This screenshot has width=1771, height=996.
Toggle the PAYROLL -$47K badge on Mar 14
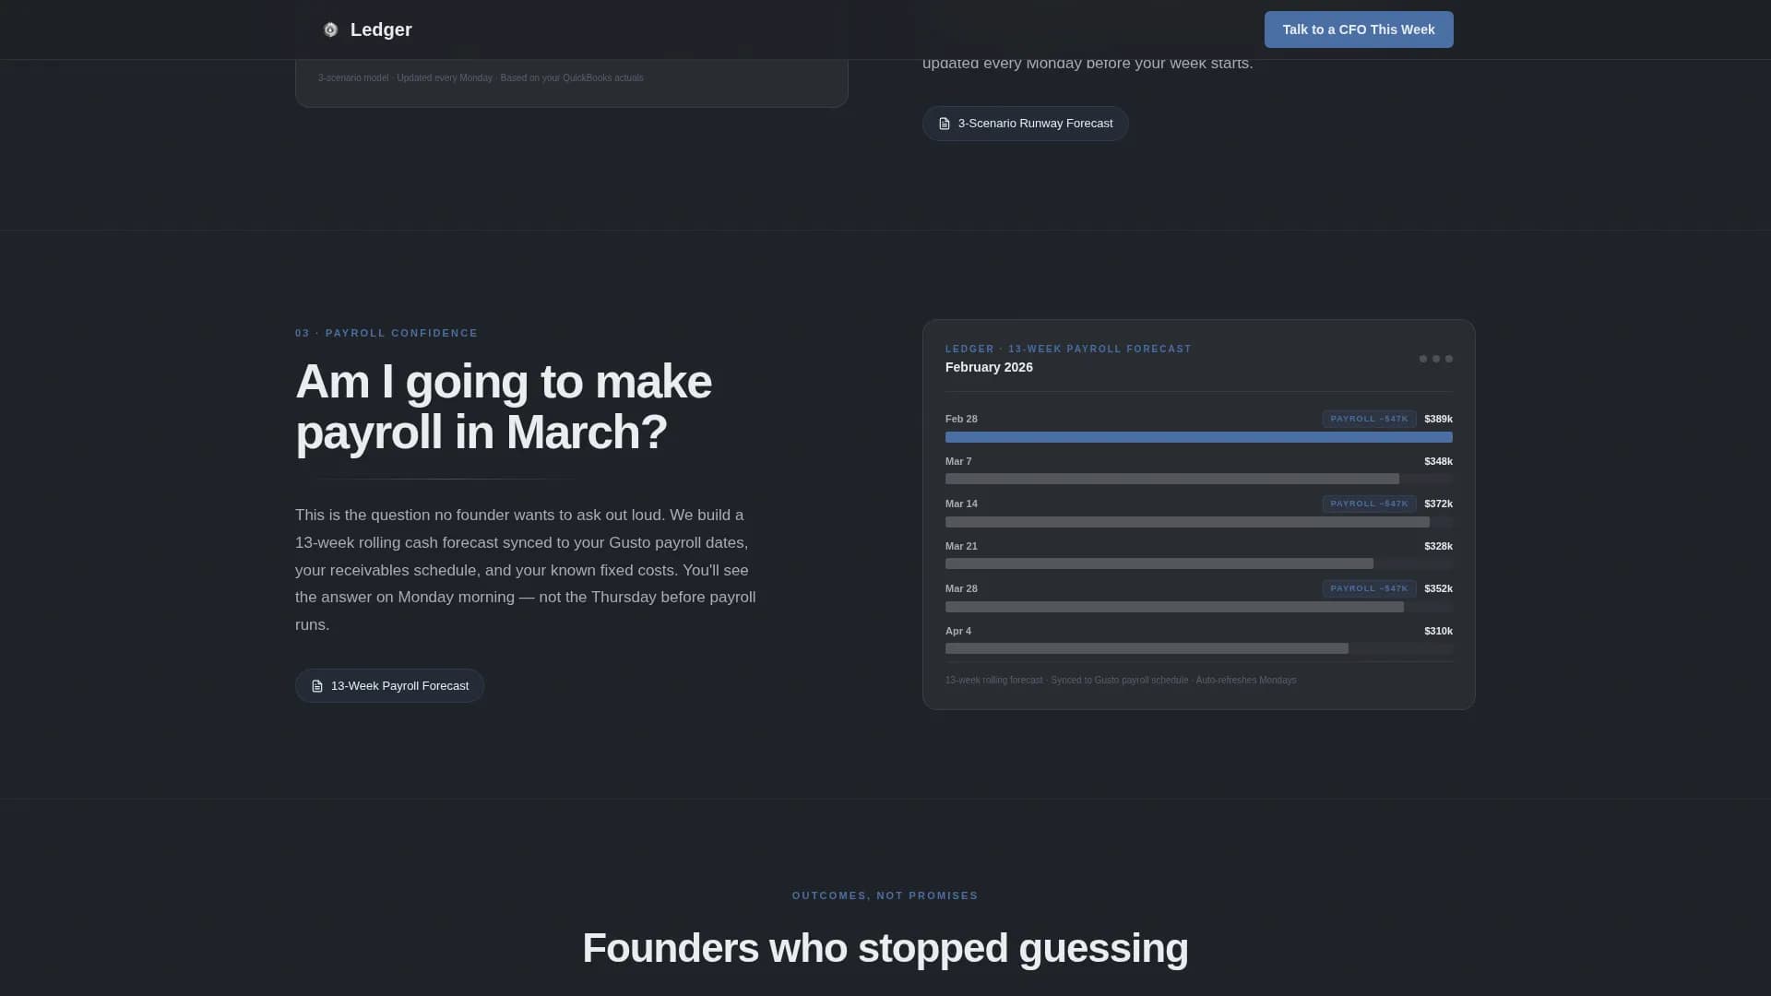coord(1369,504)
